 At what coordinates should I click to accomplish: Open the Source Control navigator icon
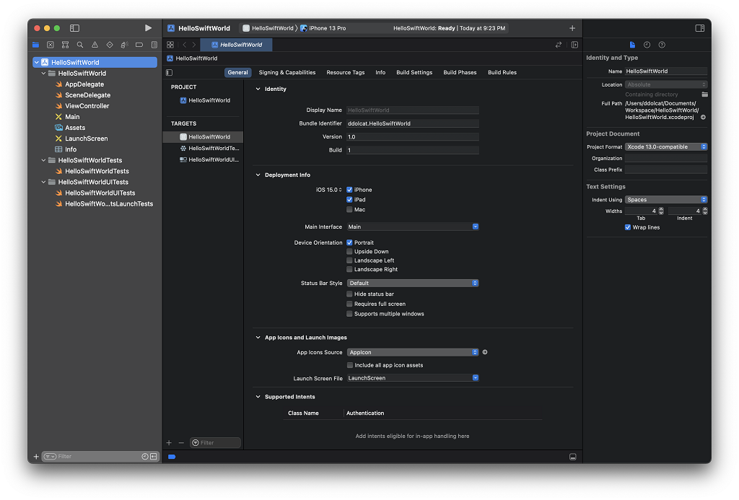pyautogui.click(x=51, y=45)
